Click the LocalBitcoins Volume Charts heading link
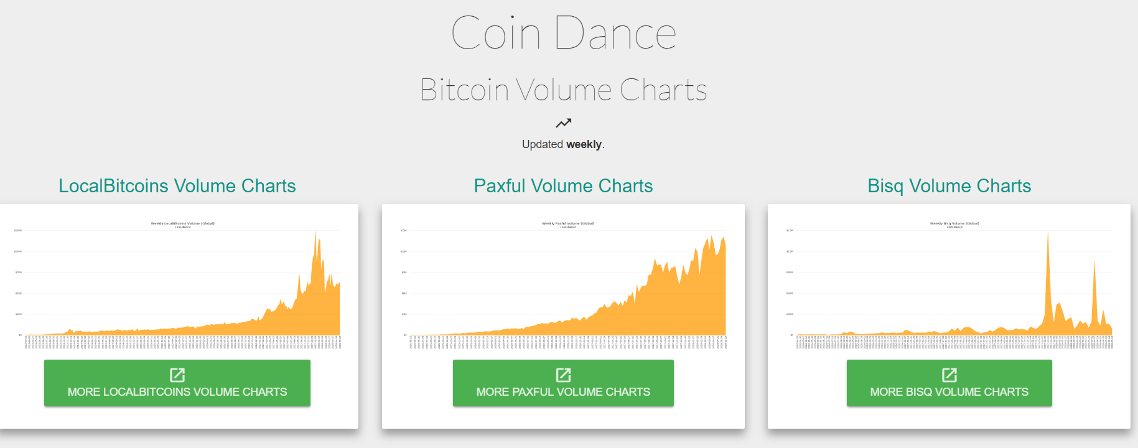This screenshot has width=1138, height=448. click(x=177, y=186)
